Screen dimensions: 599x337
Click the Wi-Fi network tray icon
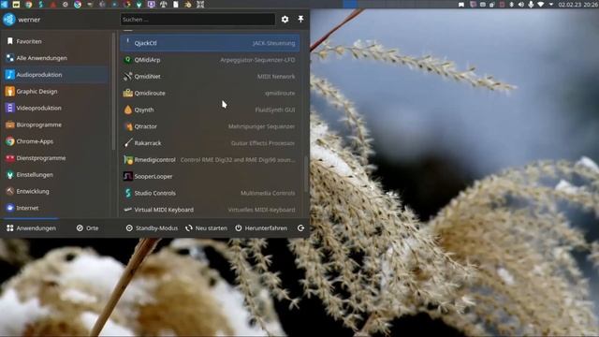(x=541, y=4)
